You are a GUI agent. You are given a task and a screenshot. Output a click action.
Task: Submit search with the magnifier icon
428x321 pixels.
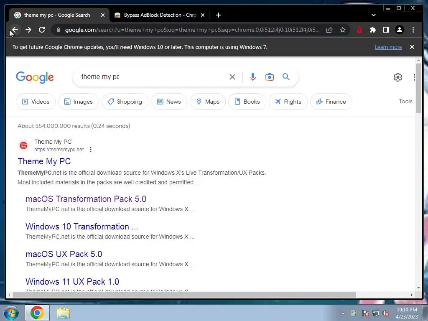(286, 77)
